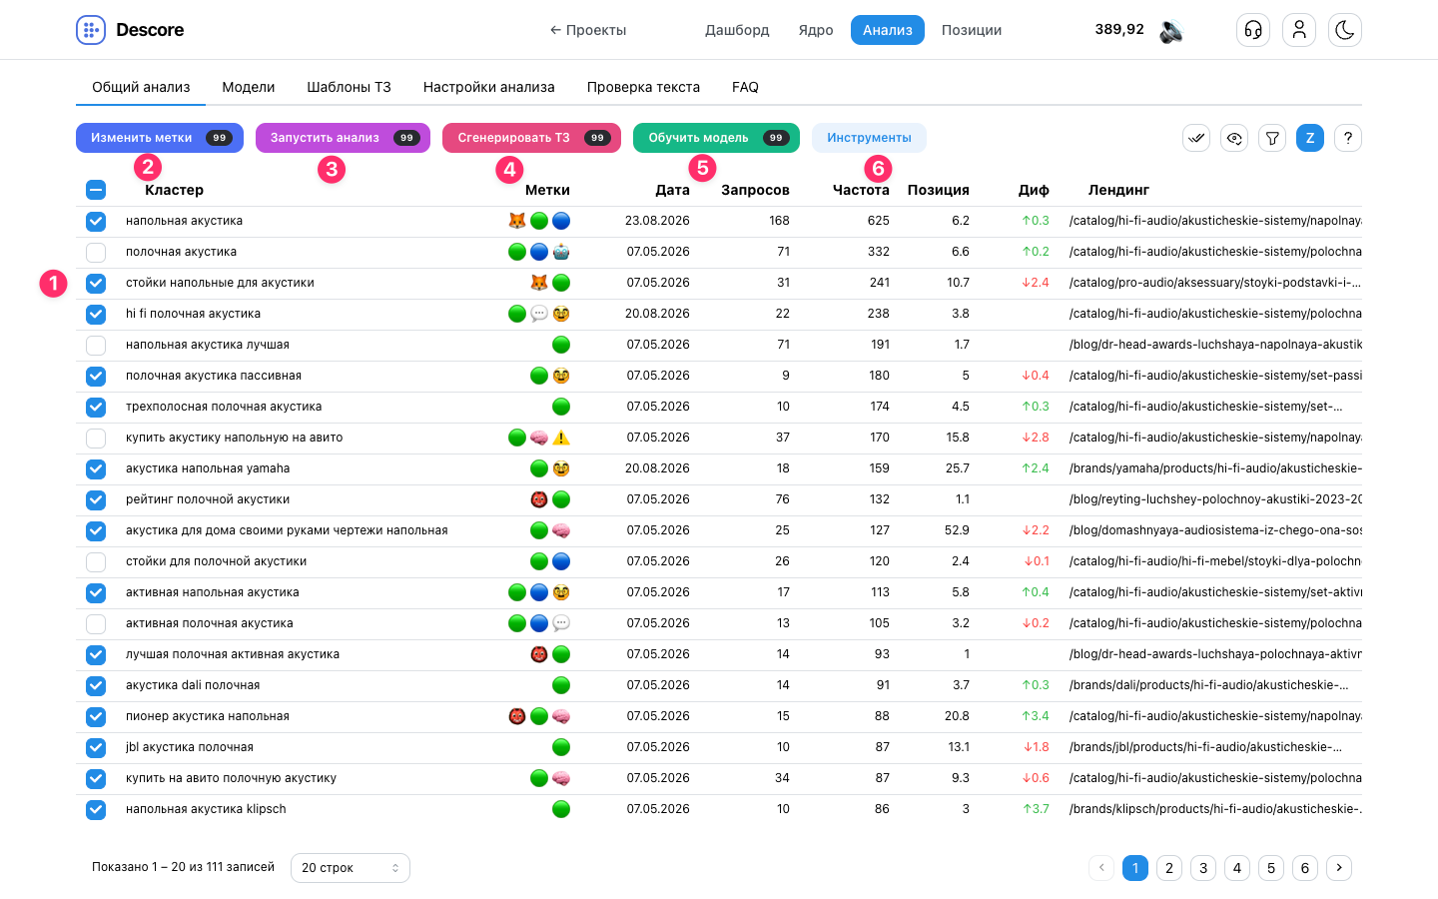This screenshot has height=899, width=1438.
Task: Open the 'Шаблоны ТЗ' tab
Action: (x=350, y=87)
